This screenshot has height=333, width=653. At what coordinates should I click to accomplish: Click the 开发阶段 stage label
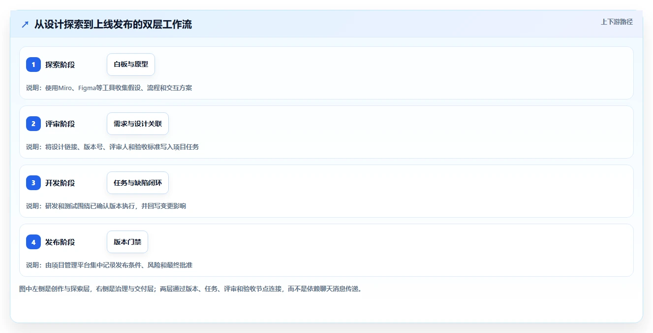[60, 183]
